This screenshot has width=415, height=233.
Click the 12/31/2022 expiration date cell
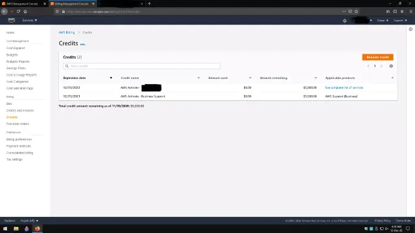(71, 87)
